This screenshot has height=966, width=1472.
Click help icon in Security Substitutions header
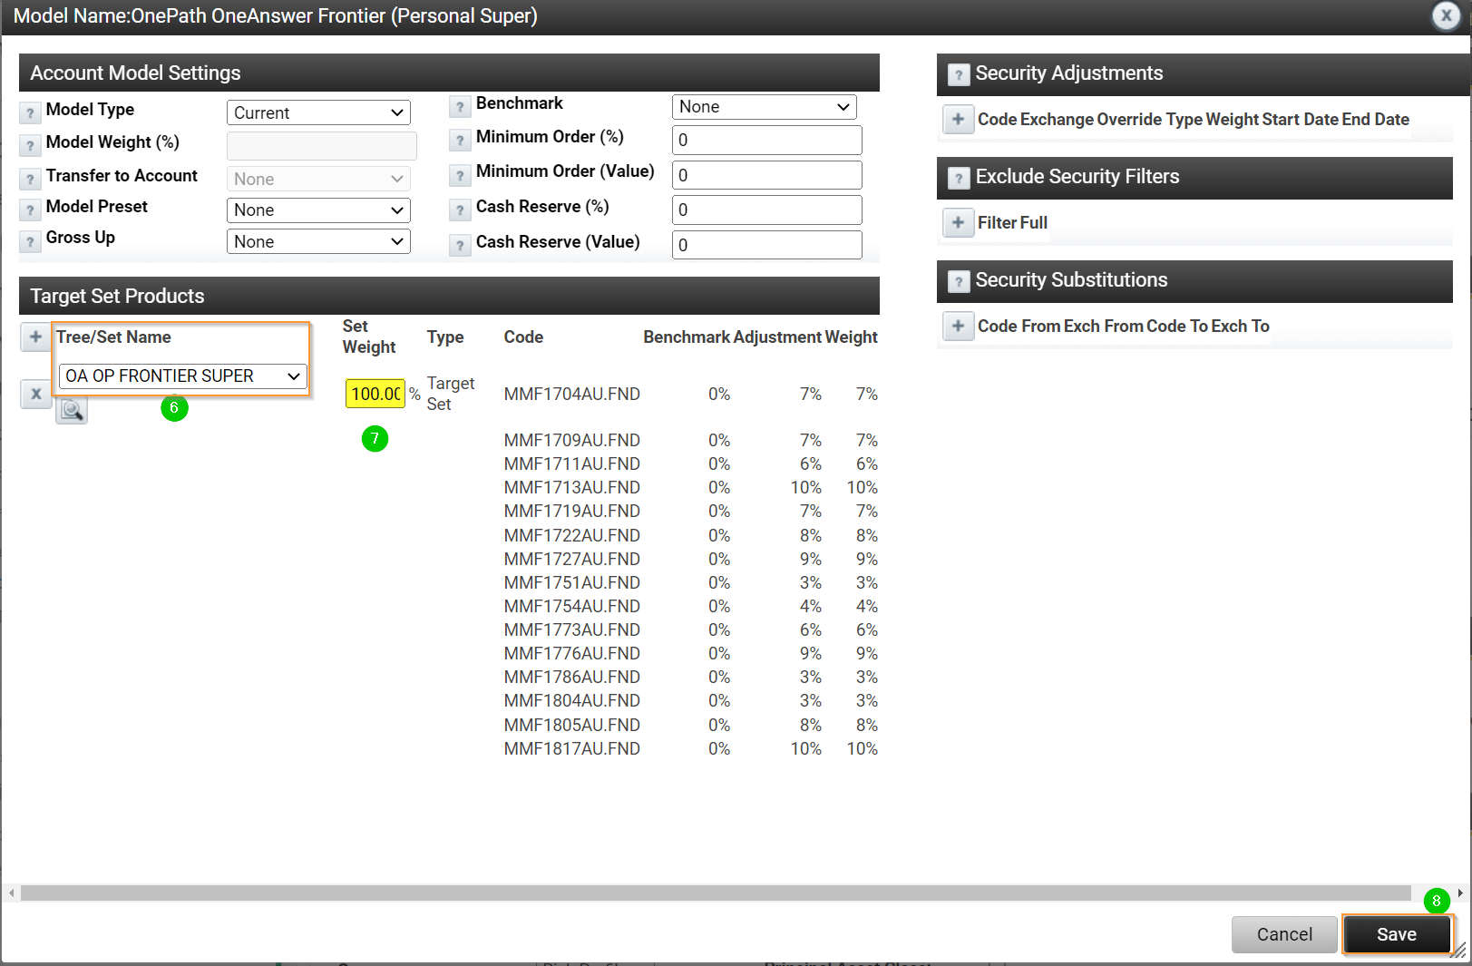coord(958,281)
